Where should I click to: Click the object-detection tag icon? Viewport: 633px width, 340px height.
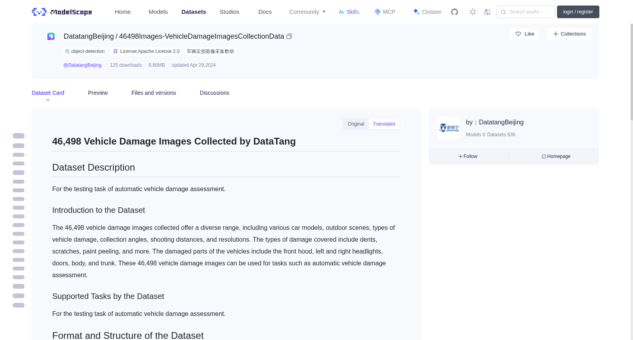click(x=67, y=51)
